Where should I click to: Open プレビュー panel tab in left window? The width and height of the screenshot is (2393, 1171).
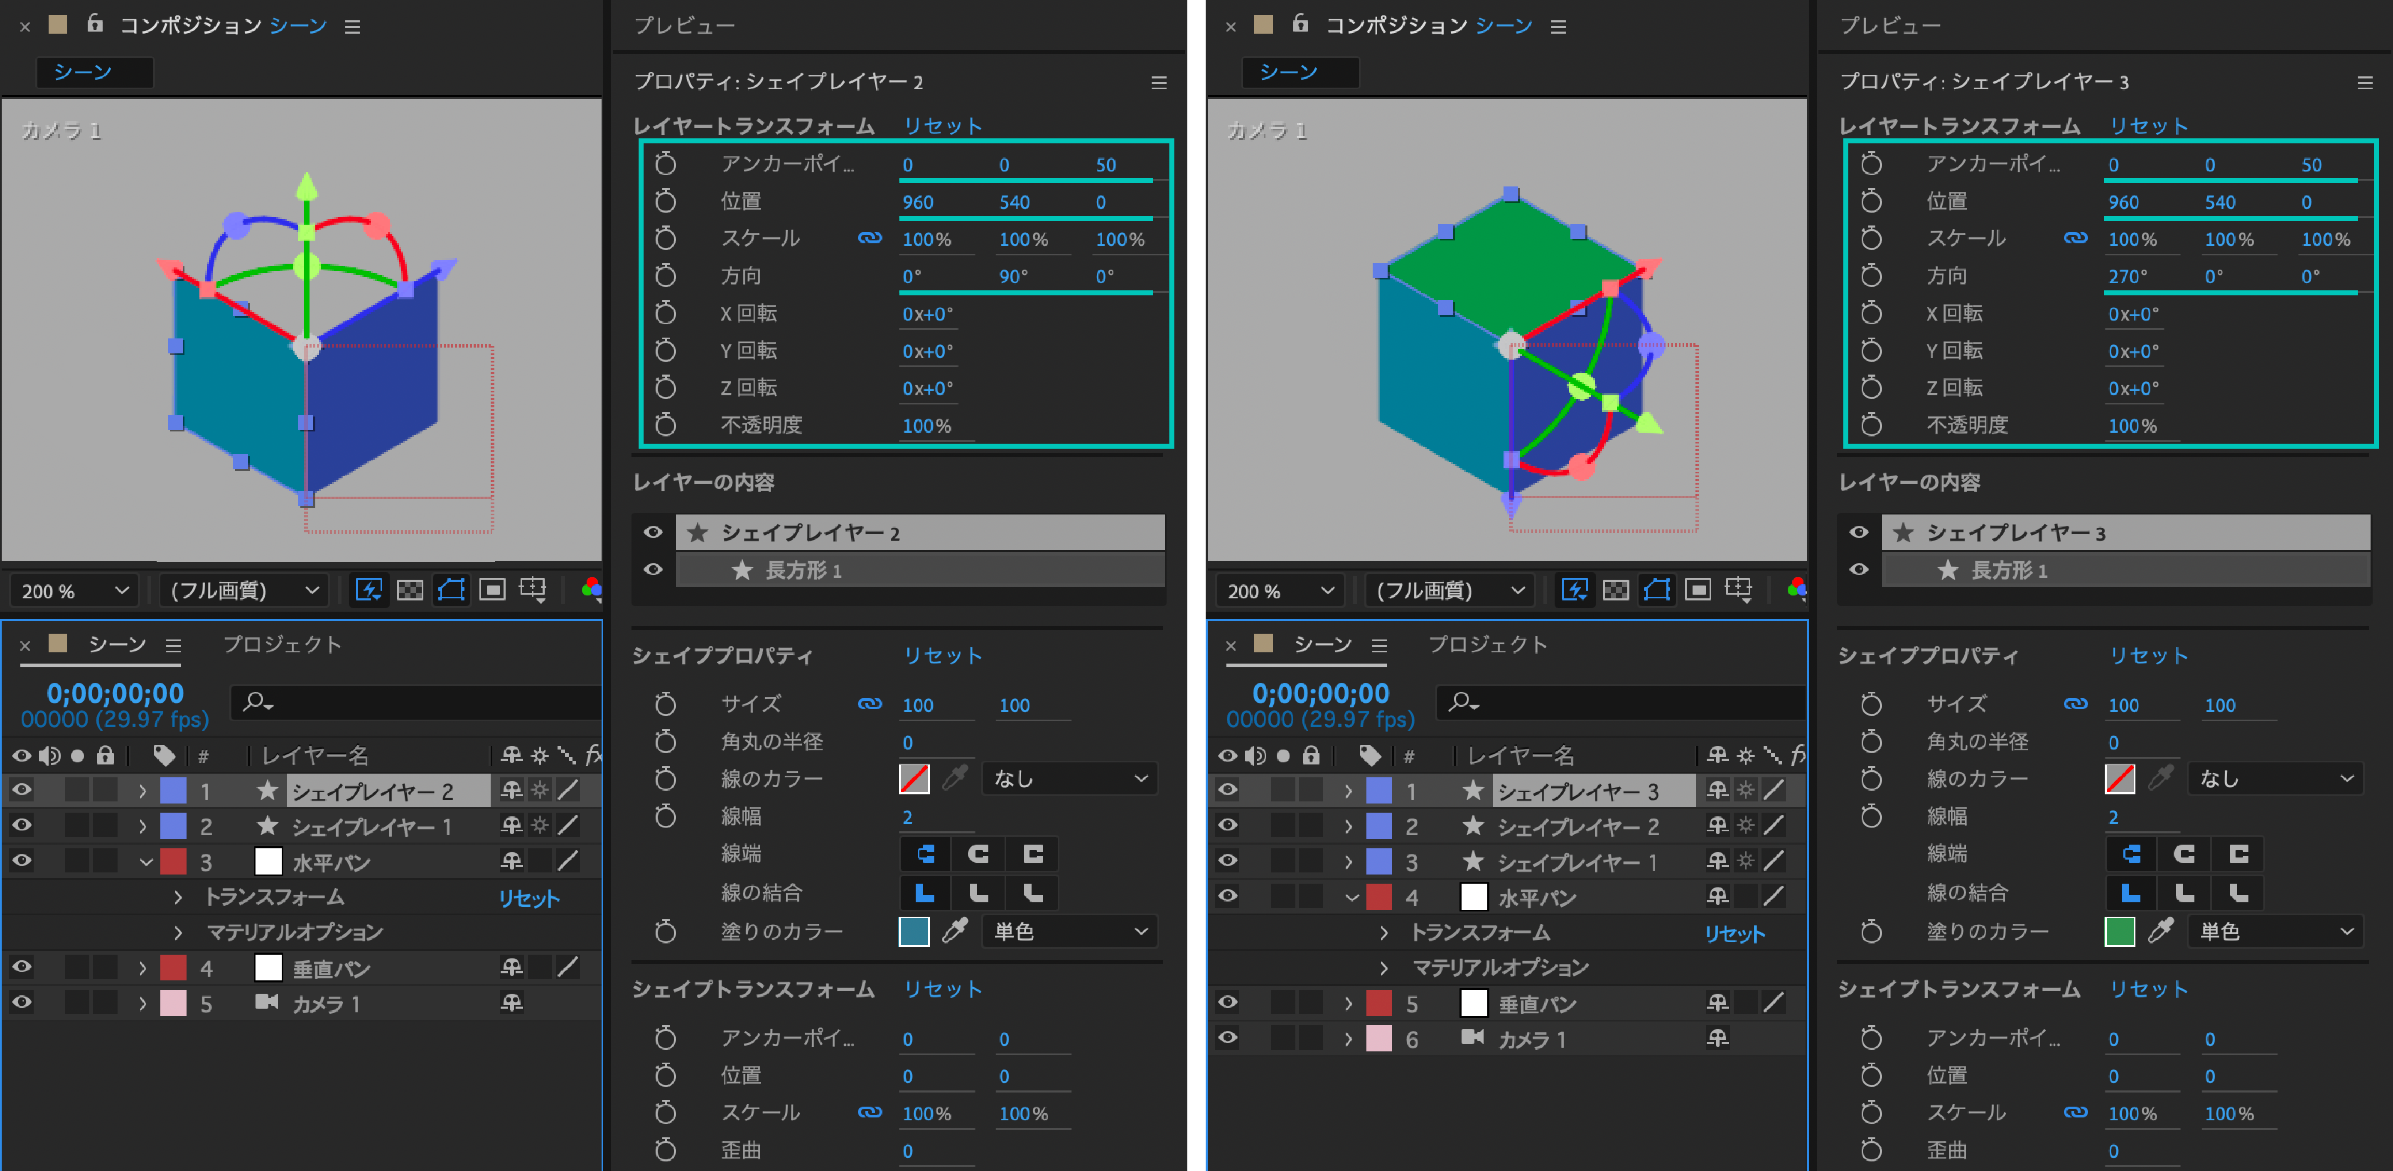(685, 26)
